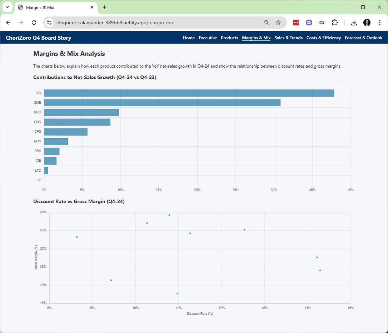Image resolution: width=388 pixels, height=333 pixels.
Task: Click the scatter point near 34% gross margin
Action: pyautogui.click(x=190, y=234)
